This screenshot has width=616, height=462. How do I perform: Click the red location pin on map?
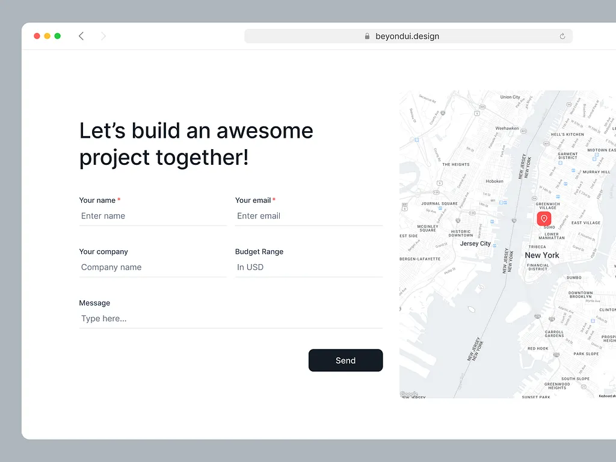click(x=544, y=218)
